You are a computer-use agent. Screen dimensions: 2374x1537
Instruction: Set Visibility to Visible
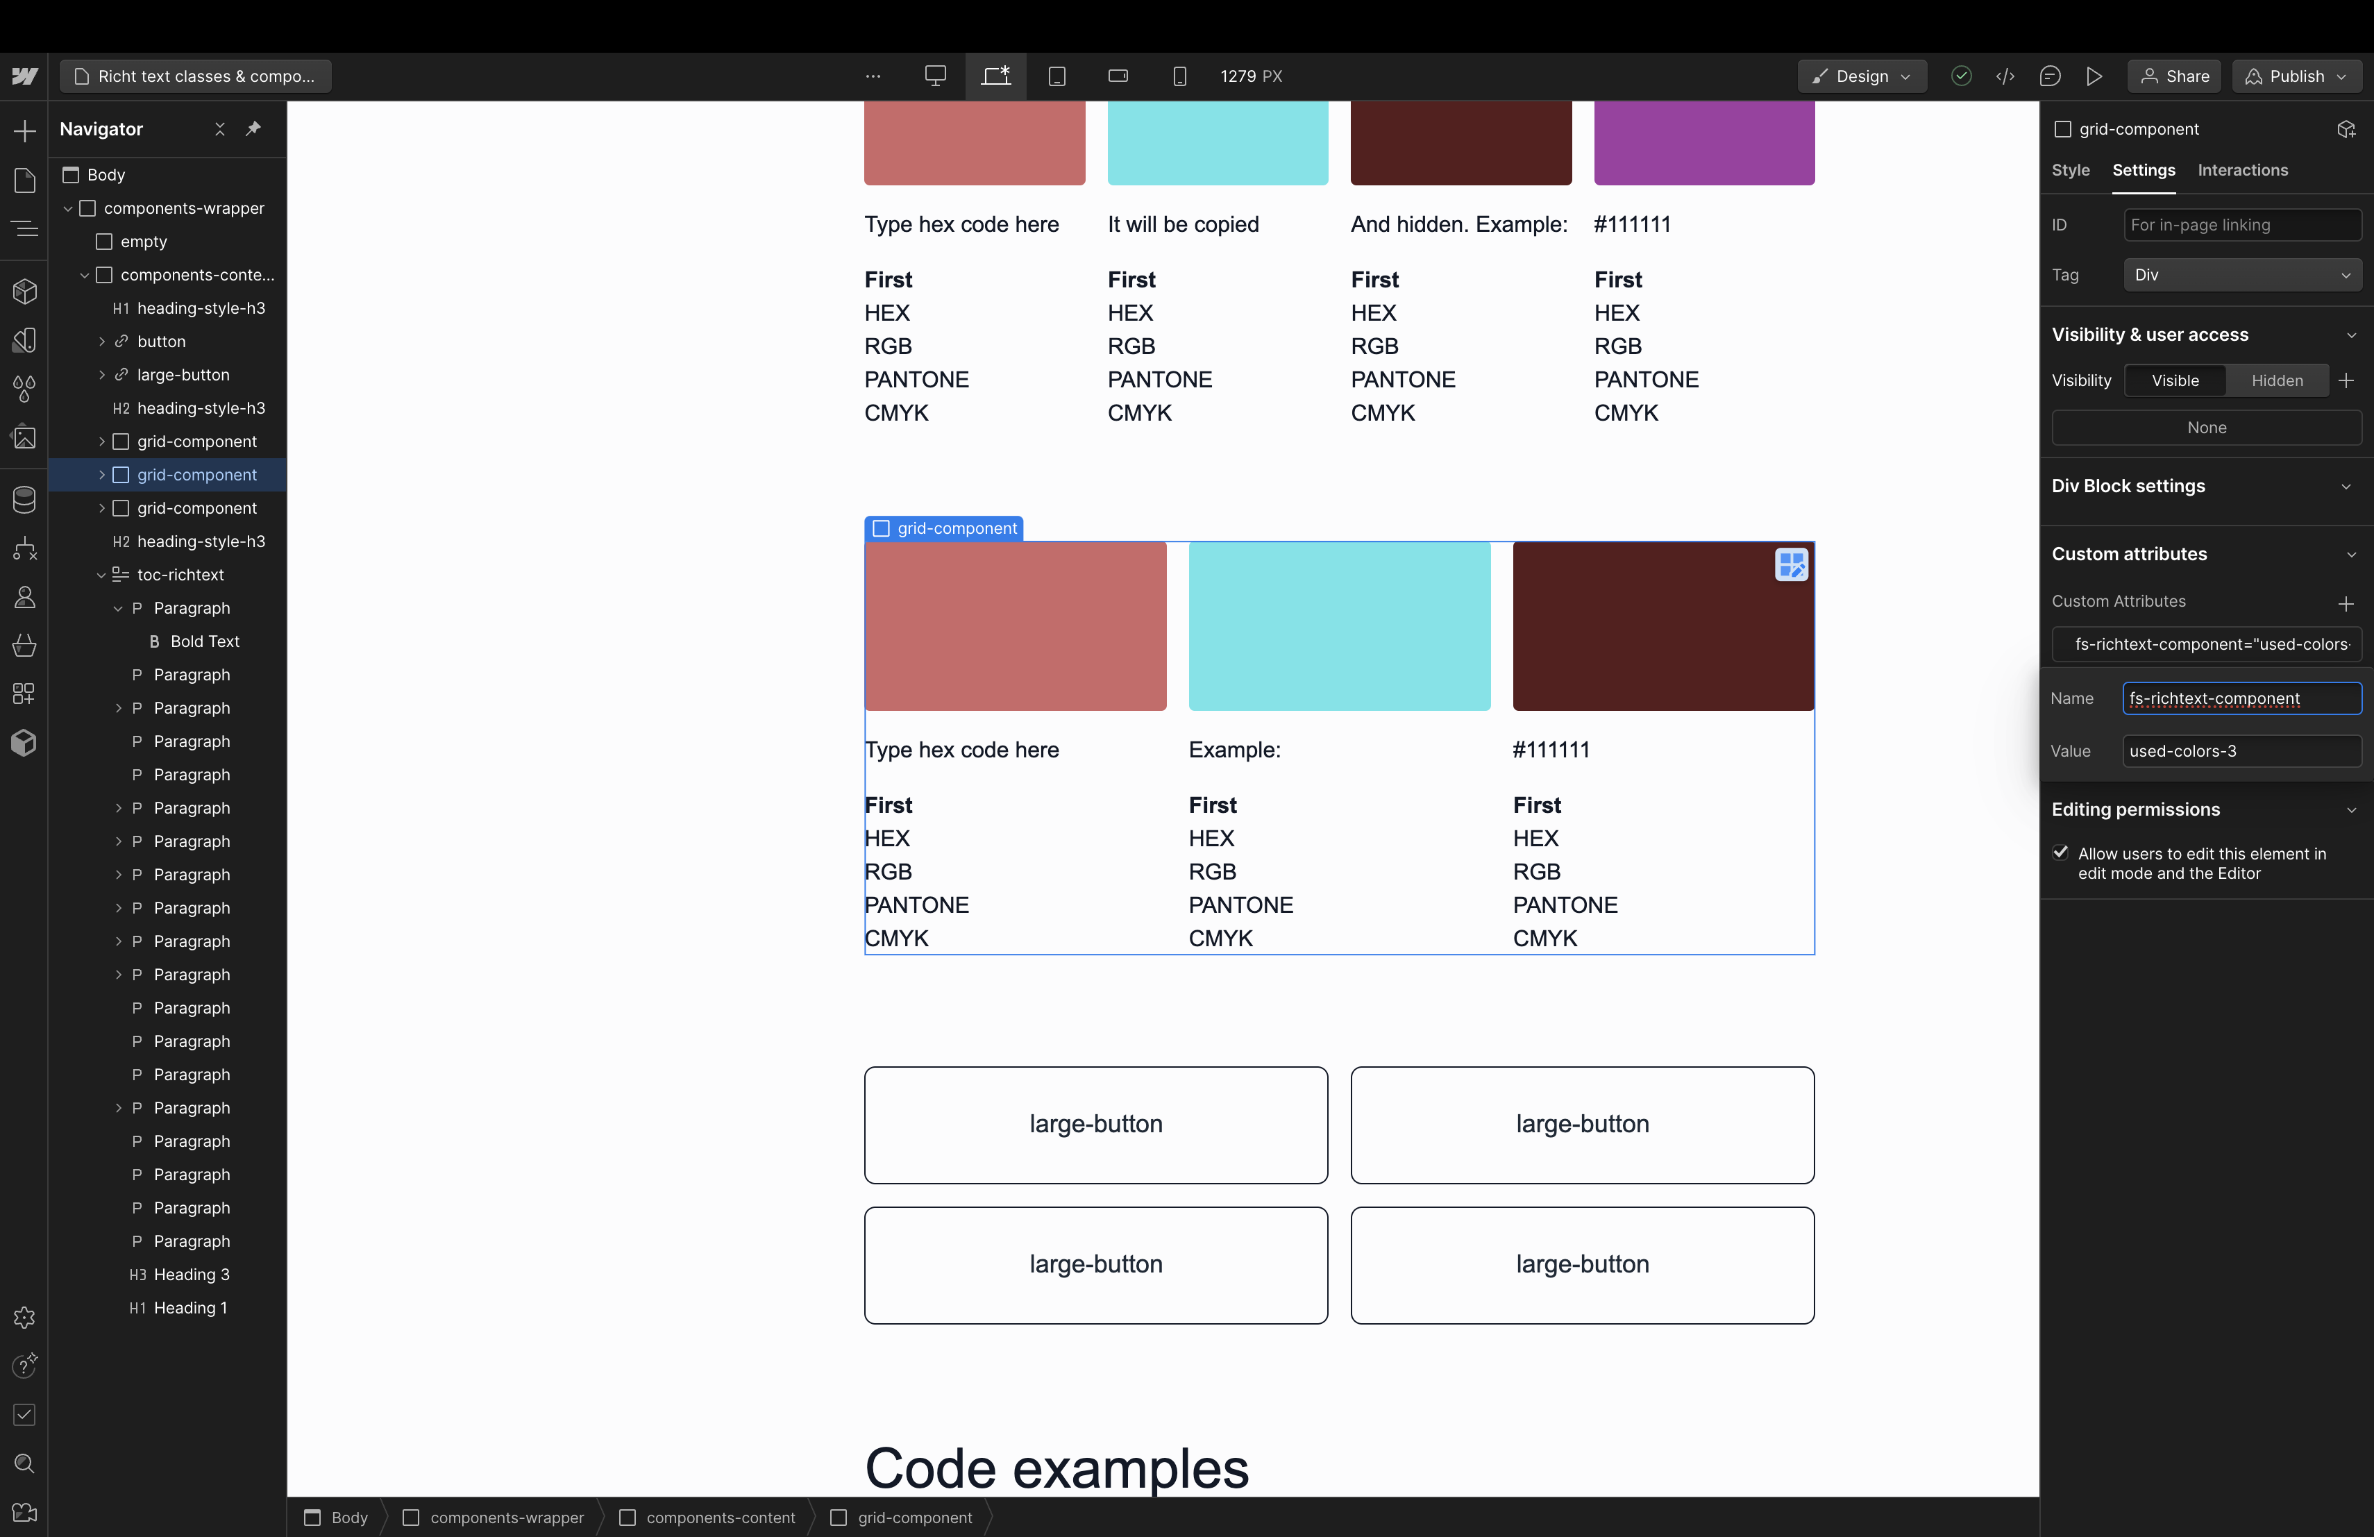pos(2175,380)
